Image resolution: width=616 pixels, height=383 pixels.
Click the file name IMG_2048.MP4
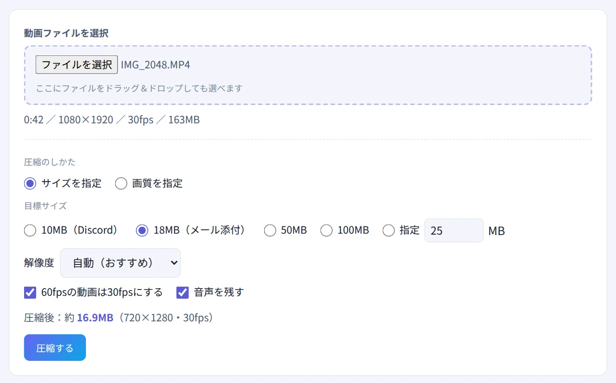pyautogui.click(x=155, y=65)
